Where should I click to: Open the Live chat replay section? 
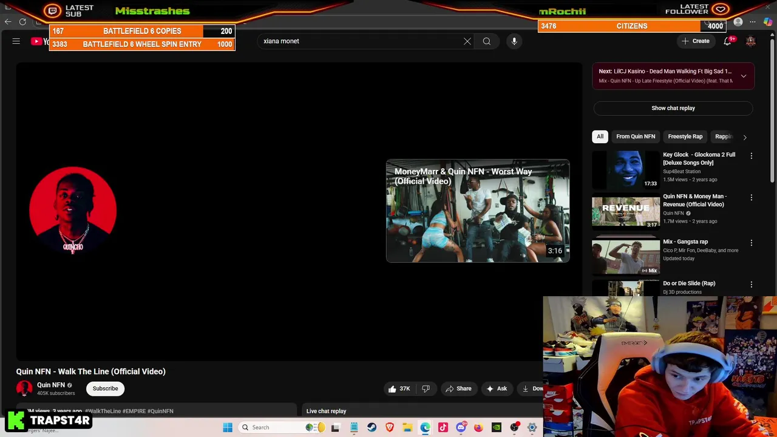coord(326,411)
